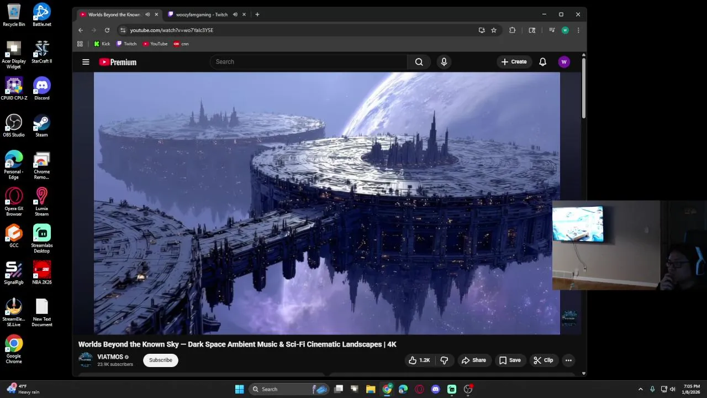Image resolution: width=707 pixels, height=398 pixels.
Task: Mute the woozyfamgaming Twitch tab audio
Action: [235, 14]
